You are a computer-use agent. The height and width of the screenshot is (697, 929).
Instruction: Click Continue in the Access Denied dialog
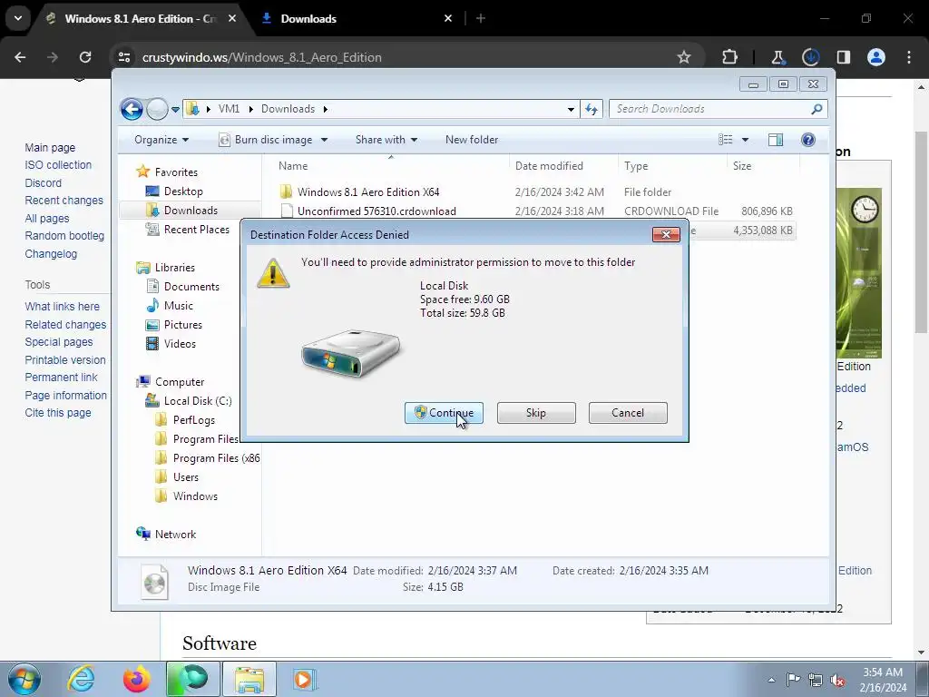[444, 413]
